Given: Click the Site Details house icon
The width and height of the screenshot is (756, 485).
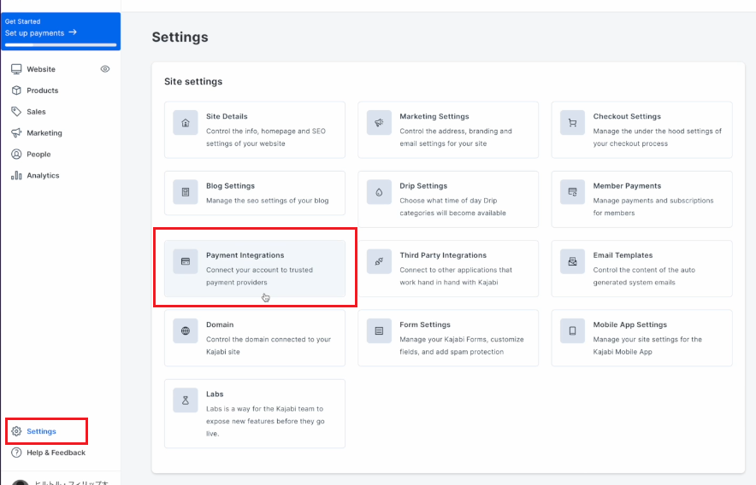Looking at the screenshot, I should pos(186,123).
